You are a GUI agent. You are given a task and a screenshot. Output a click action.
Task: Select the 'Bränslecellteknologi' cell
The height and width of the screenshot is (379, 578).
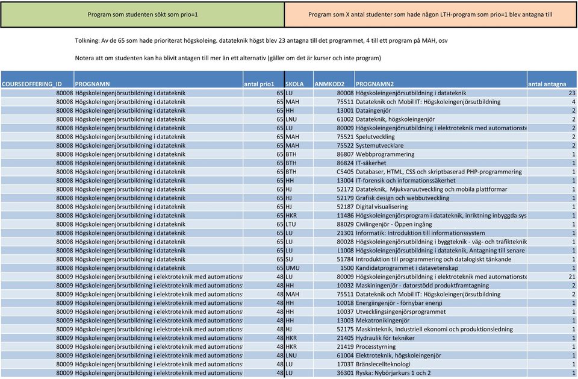tap(441, 365)
